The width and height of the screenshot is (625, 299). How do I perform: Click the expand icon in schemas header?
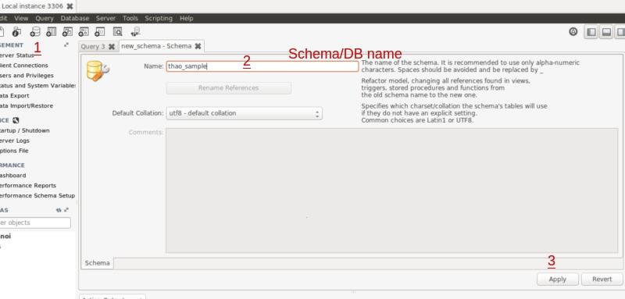[x=66, y=210]
